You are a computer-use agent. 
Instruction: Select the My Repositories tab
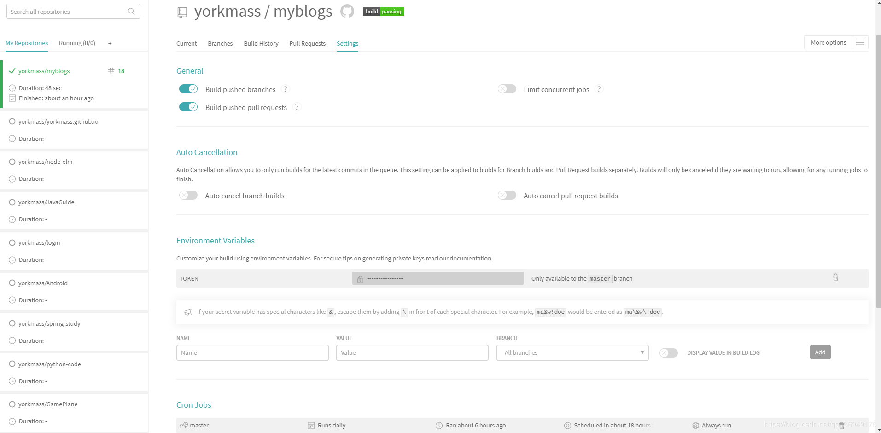click(x=27, y=43)
